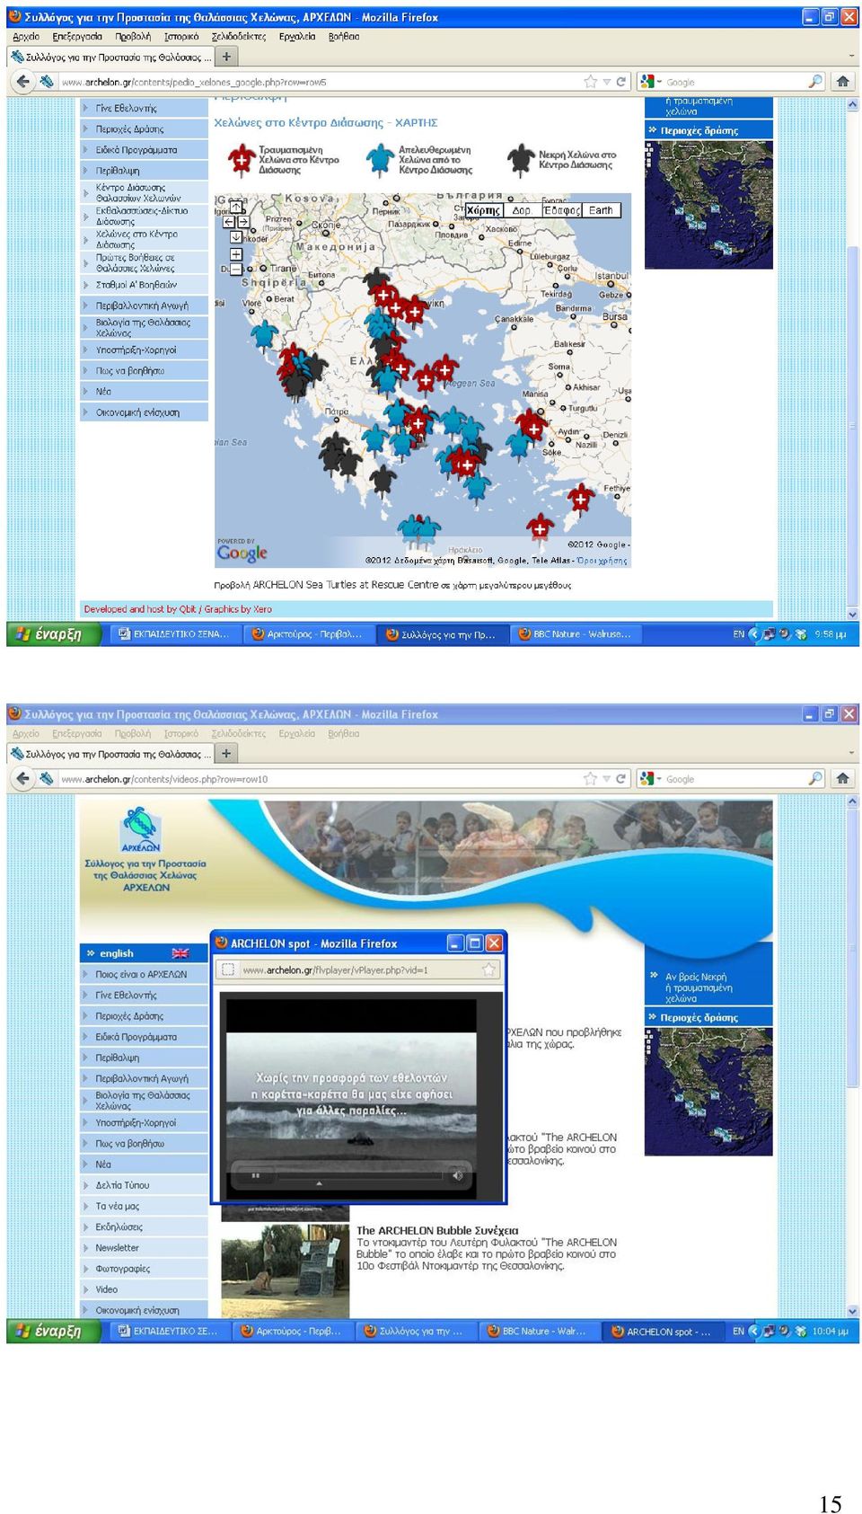Open a new tab in the map-page window
Viewport: 862px width, 1514px height.
coord(226,57)
